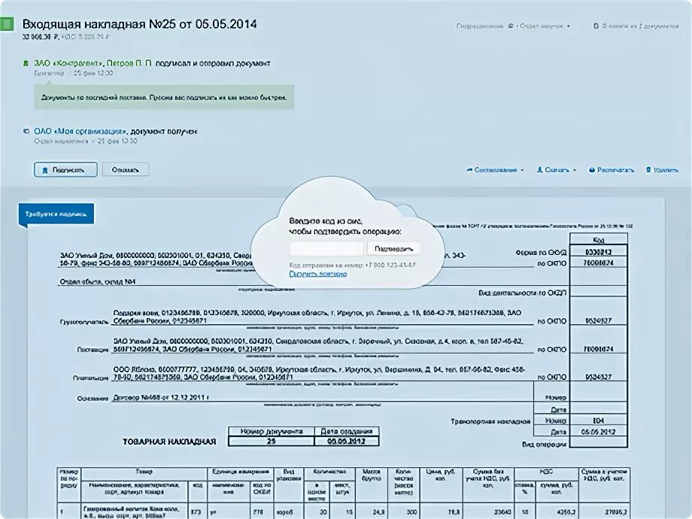Open the ОАО «Моя организация» link

tap(80, 131)
